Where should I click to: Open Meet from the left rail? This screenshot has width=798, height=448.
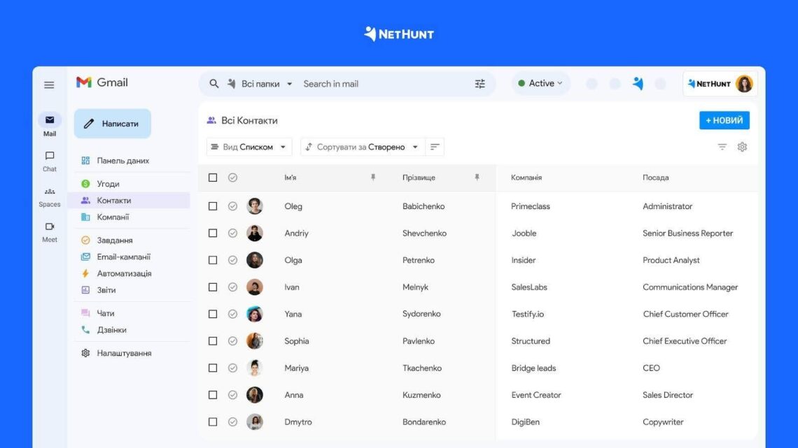pyautogui.click(x=50, y=231)
